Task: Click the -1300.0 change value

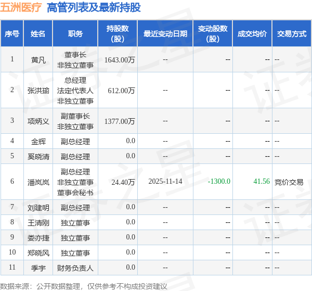Action: (x=219, y=181)
